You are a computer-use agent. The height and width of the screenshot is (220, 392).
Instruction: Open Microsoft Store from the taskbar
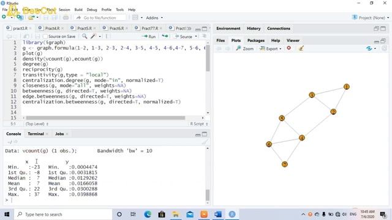tap(162, 215)
